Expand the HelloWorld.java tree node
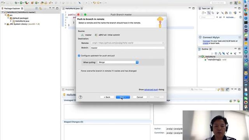The height and width of the screenshot is (140, 249). [11, 21]
